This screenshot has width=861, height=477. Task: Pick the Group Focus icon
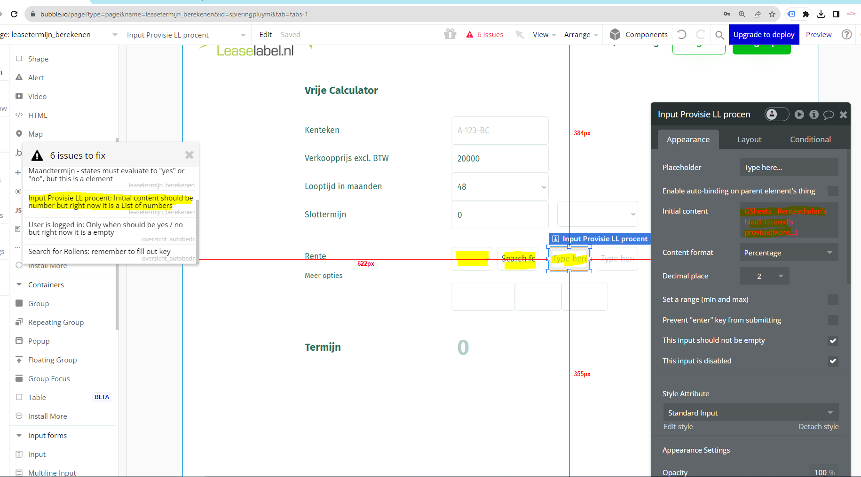click(x=19, y=378)
